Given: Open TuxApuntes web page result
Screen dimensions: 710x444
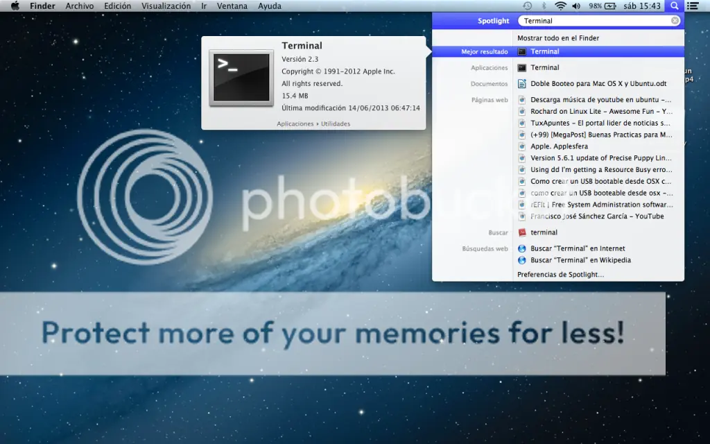Looking at the screenshot, I should click(600, 123).
